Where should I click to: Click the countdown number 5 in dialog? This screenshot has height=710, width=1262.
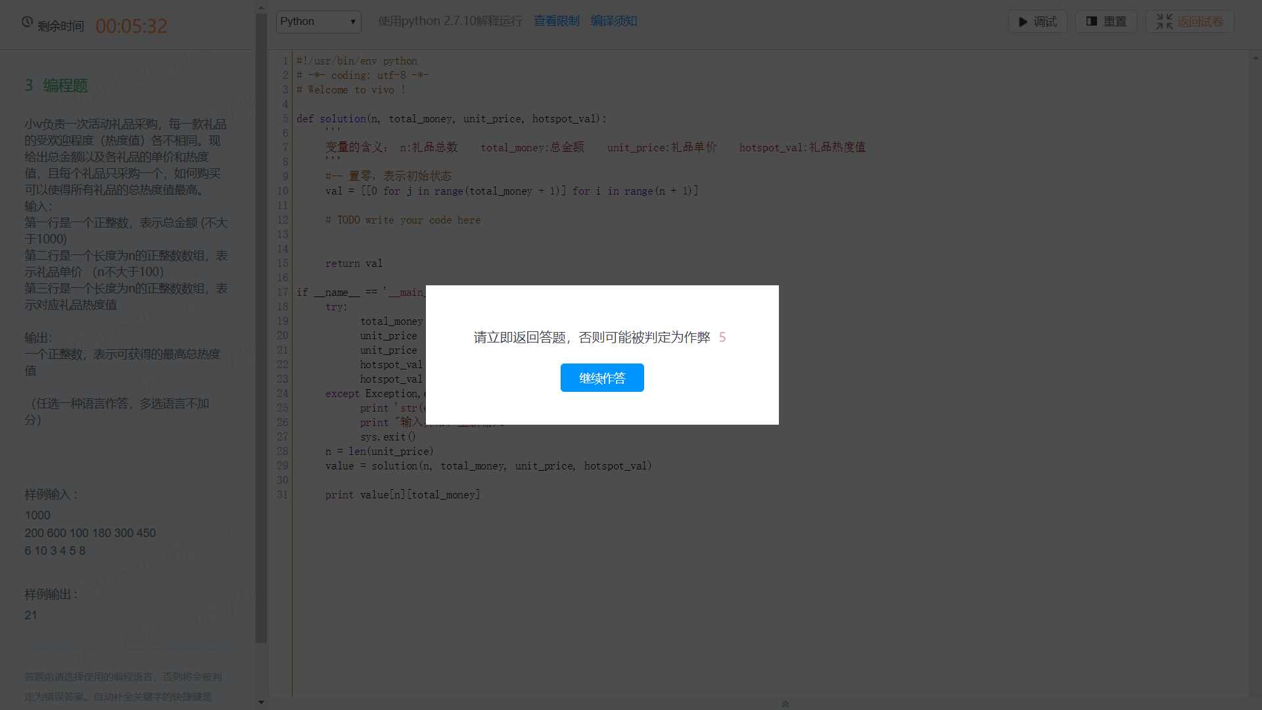[x=722, y=337]
